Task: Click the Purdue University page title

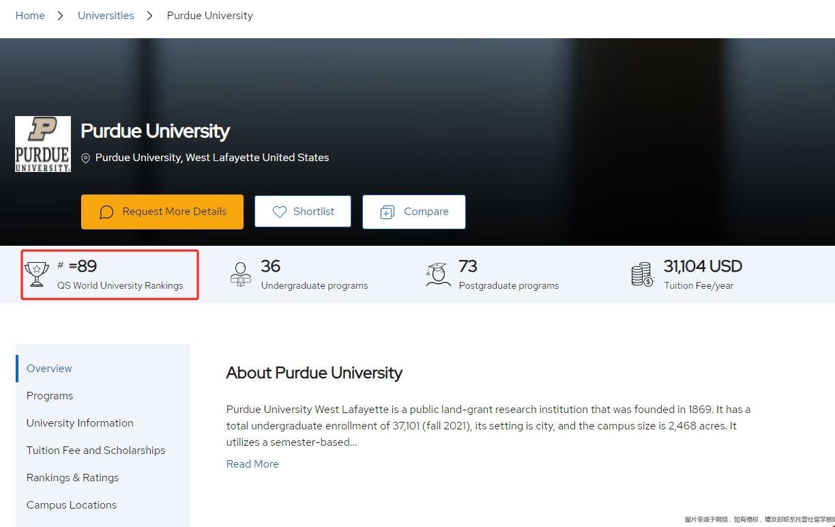Action: point(155,131)
